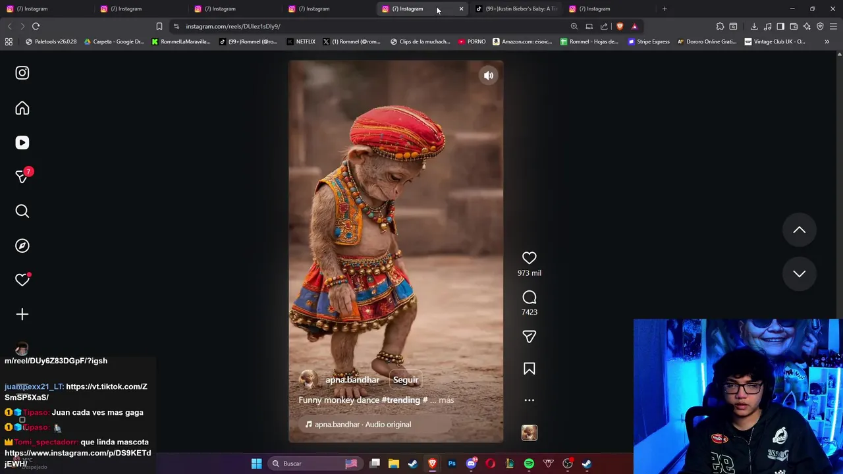Open the reel's three-dot options

coord(530,400)
